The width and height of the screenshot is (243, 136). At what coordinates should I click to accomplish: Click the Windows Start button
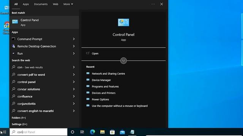tap(4, 132)
